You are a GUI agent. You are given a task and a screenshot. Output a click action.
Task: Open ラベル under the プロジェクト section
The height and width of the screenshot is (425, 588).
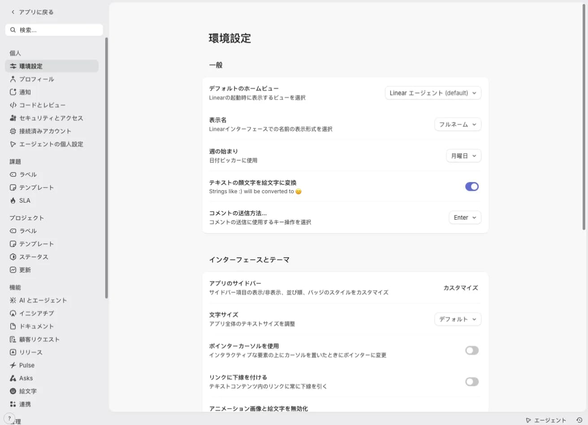coord(52,231)
